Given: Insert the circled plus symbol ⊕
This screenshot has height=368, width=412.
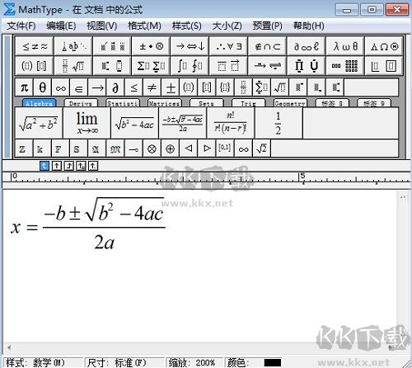Looking at the screenshot, I should click(x=171, y=149).
